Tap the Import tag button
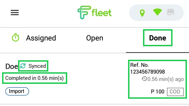 coord(17,91)
